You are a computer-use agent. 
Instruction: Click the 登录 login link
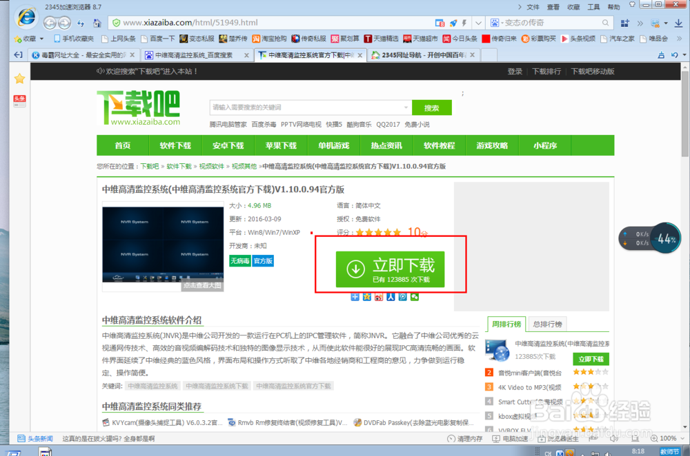pyautogui.click(x=514, y=72)
